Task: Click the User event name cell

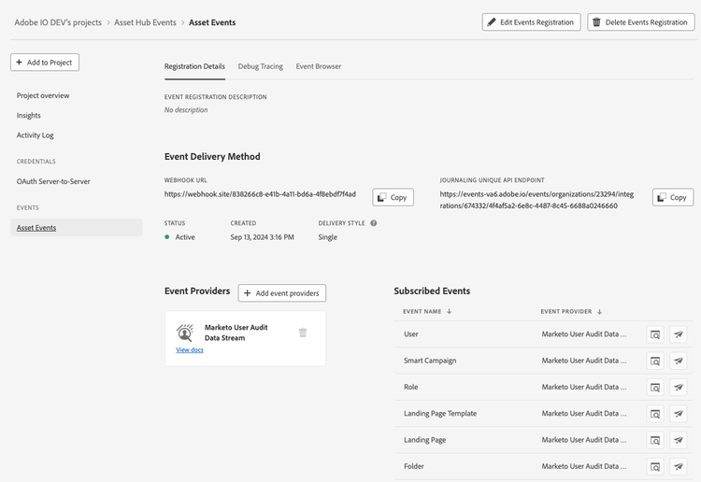Action: [411, 334]
